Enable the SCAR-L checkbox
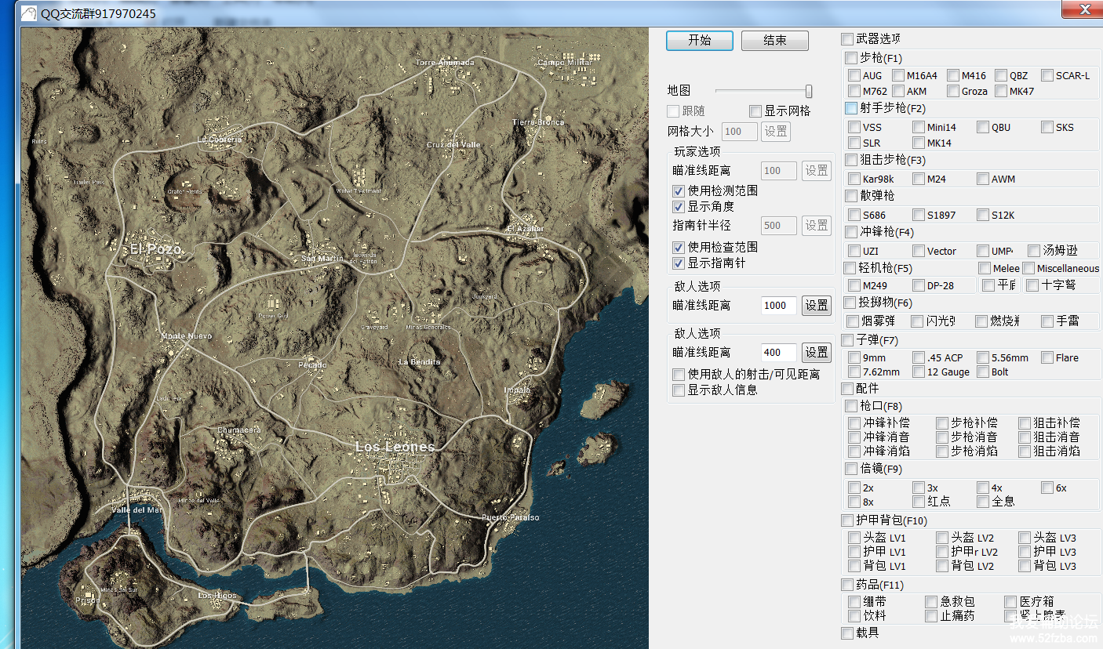 click(x=1047, y=75)
